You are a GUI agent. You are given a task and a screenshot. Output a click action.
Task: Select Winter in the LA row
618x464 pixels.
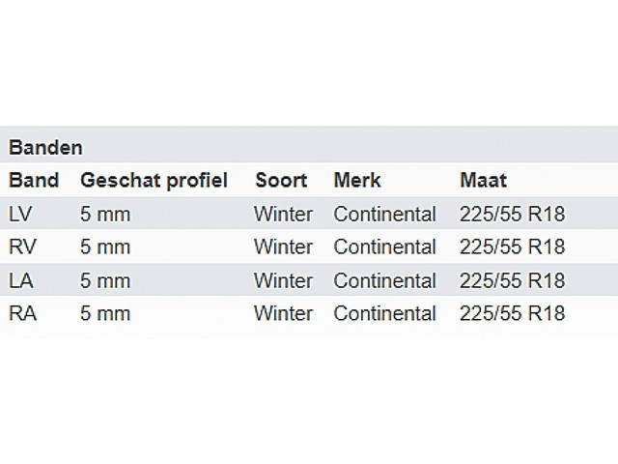[284, 280]
